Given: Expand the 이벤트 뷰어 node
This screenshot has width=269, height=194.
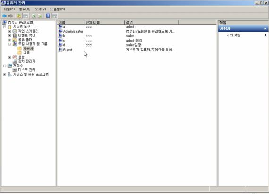Looking at the screenshot, I should pyautogui.click(x=9, y=35).
